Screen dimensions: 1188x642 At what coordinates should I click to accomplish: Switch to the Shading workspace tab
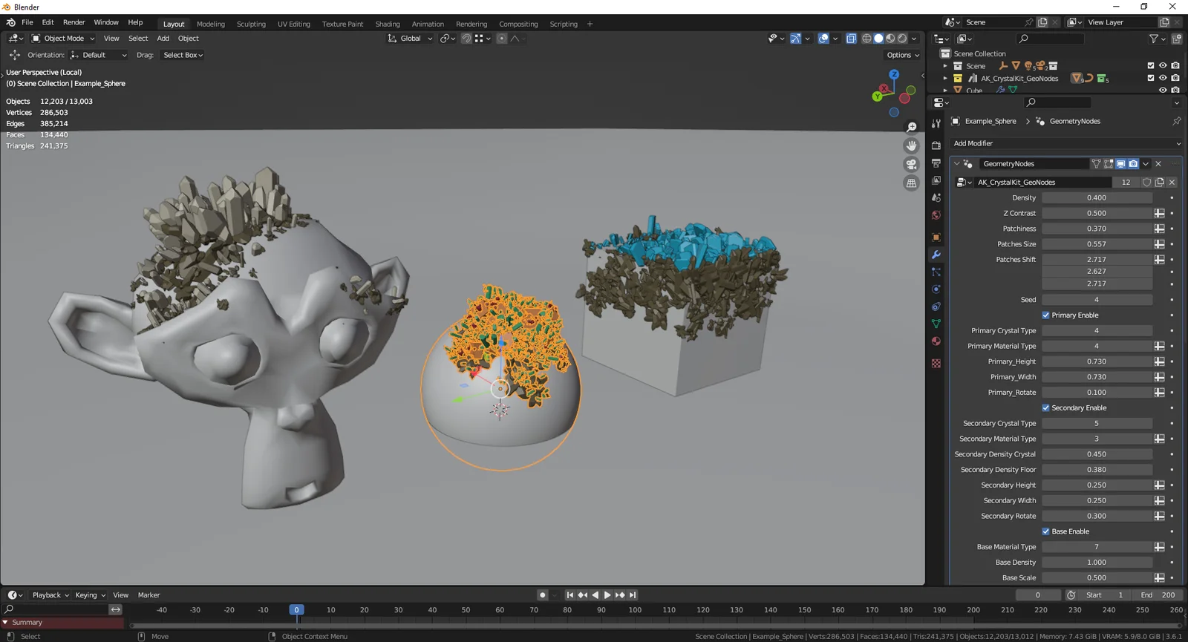point(388,24)
